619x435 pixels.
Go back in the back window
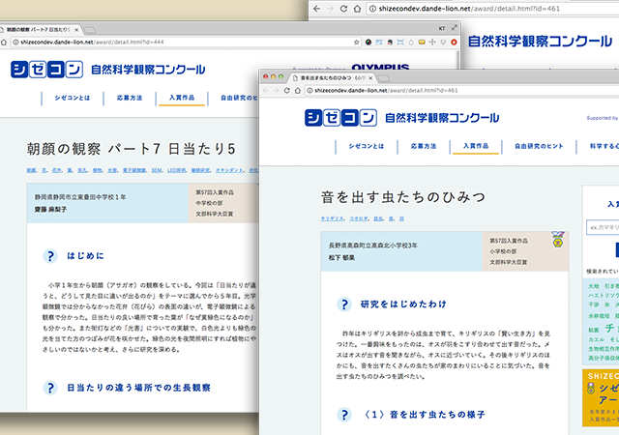[x=316, y=9]
